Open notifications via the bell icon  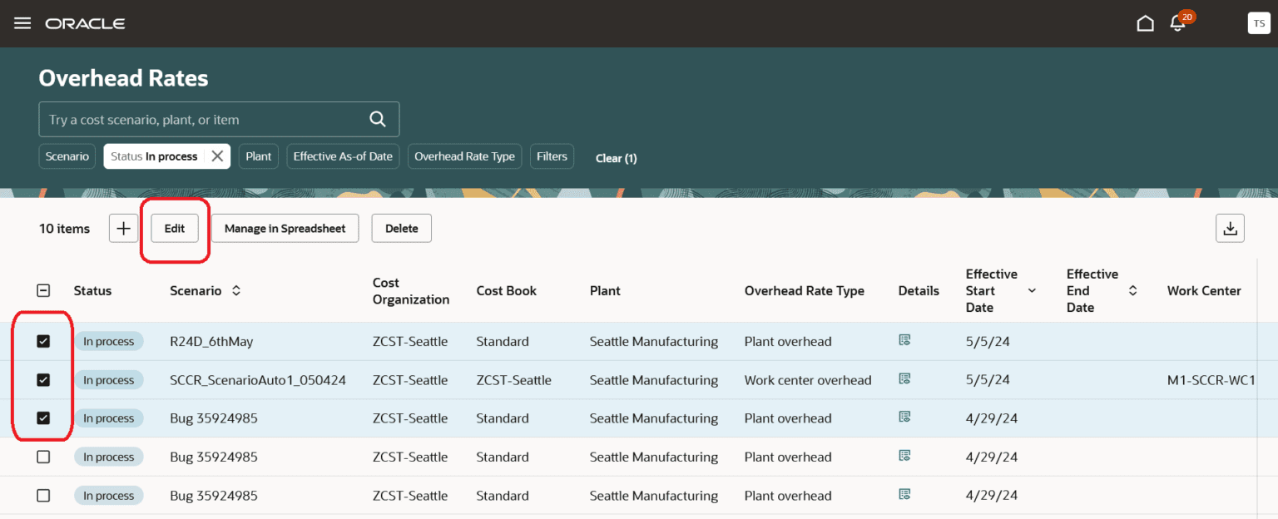[x=1178, y=23]
